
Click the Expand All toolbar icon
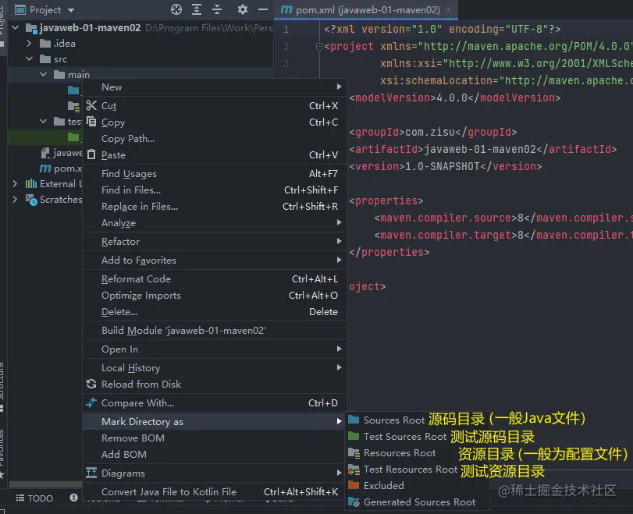[x=197, y=9]
